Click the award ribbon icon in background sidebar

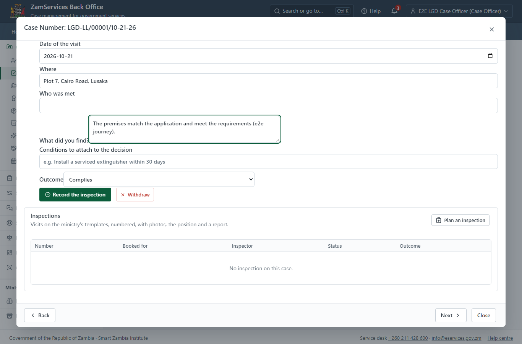[14, 98]
